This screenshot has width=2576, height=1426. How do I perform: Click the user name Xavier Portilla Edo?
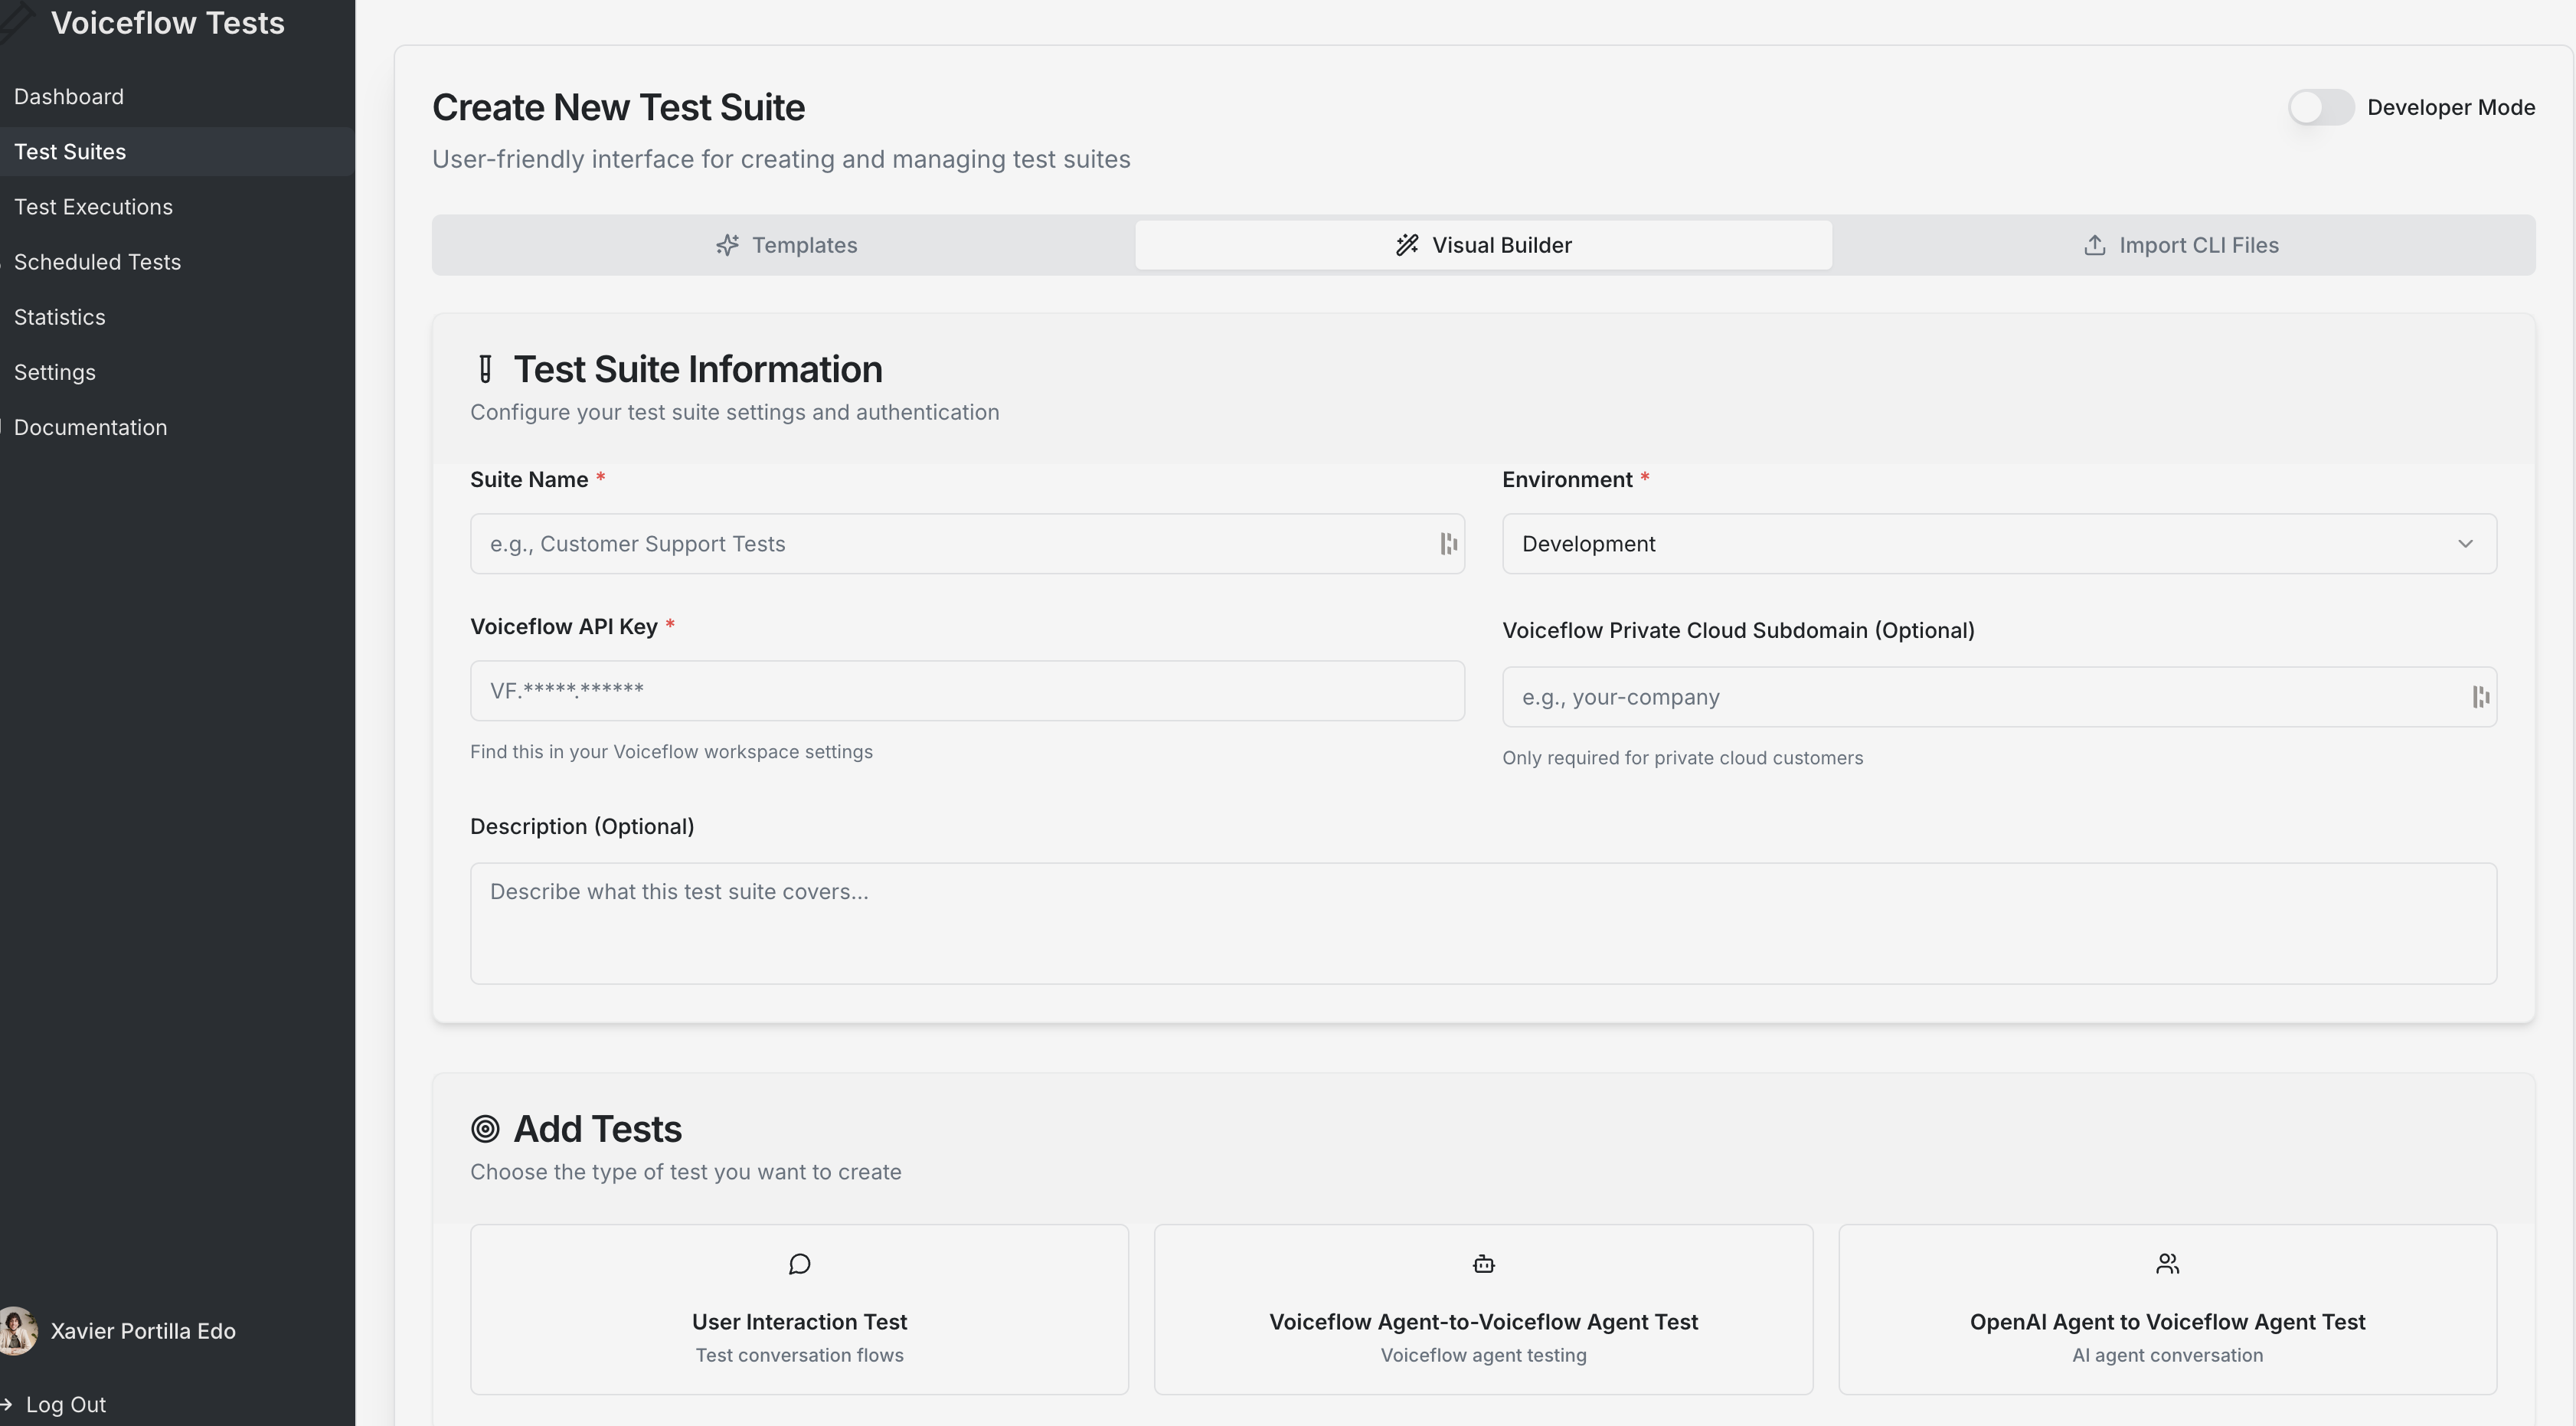[x=143, y=1331]
